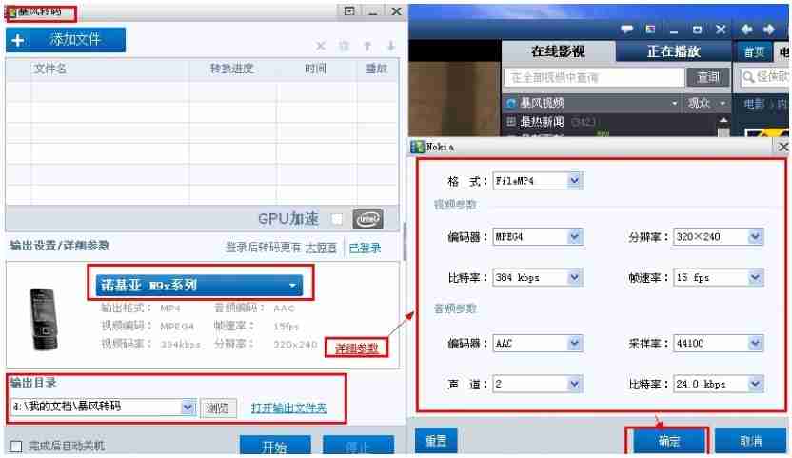Click the 开始 start button
The height and width of the screenshot is (458, 792).
(275, 446)
